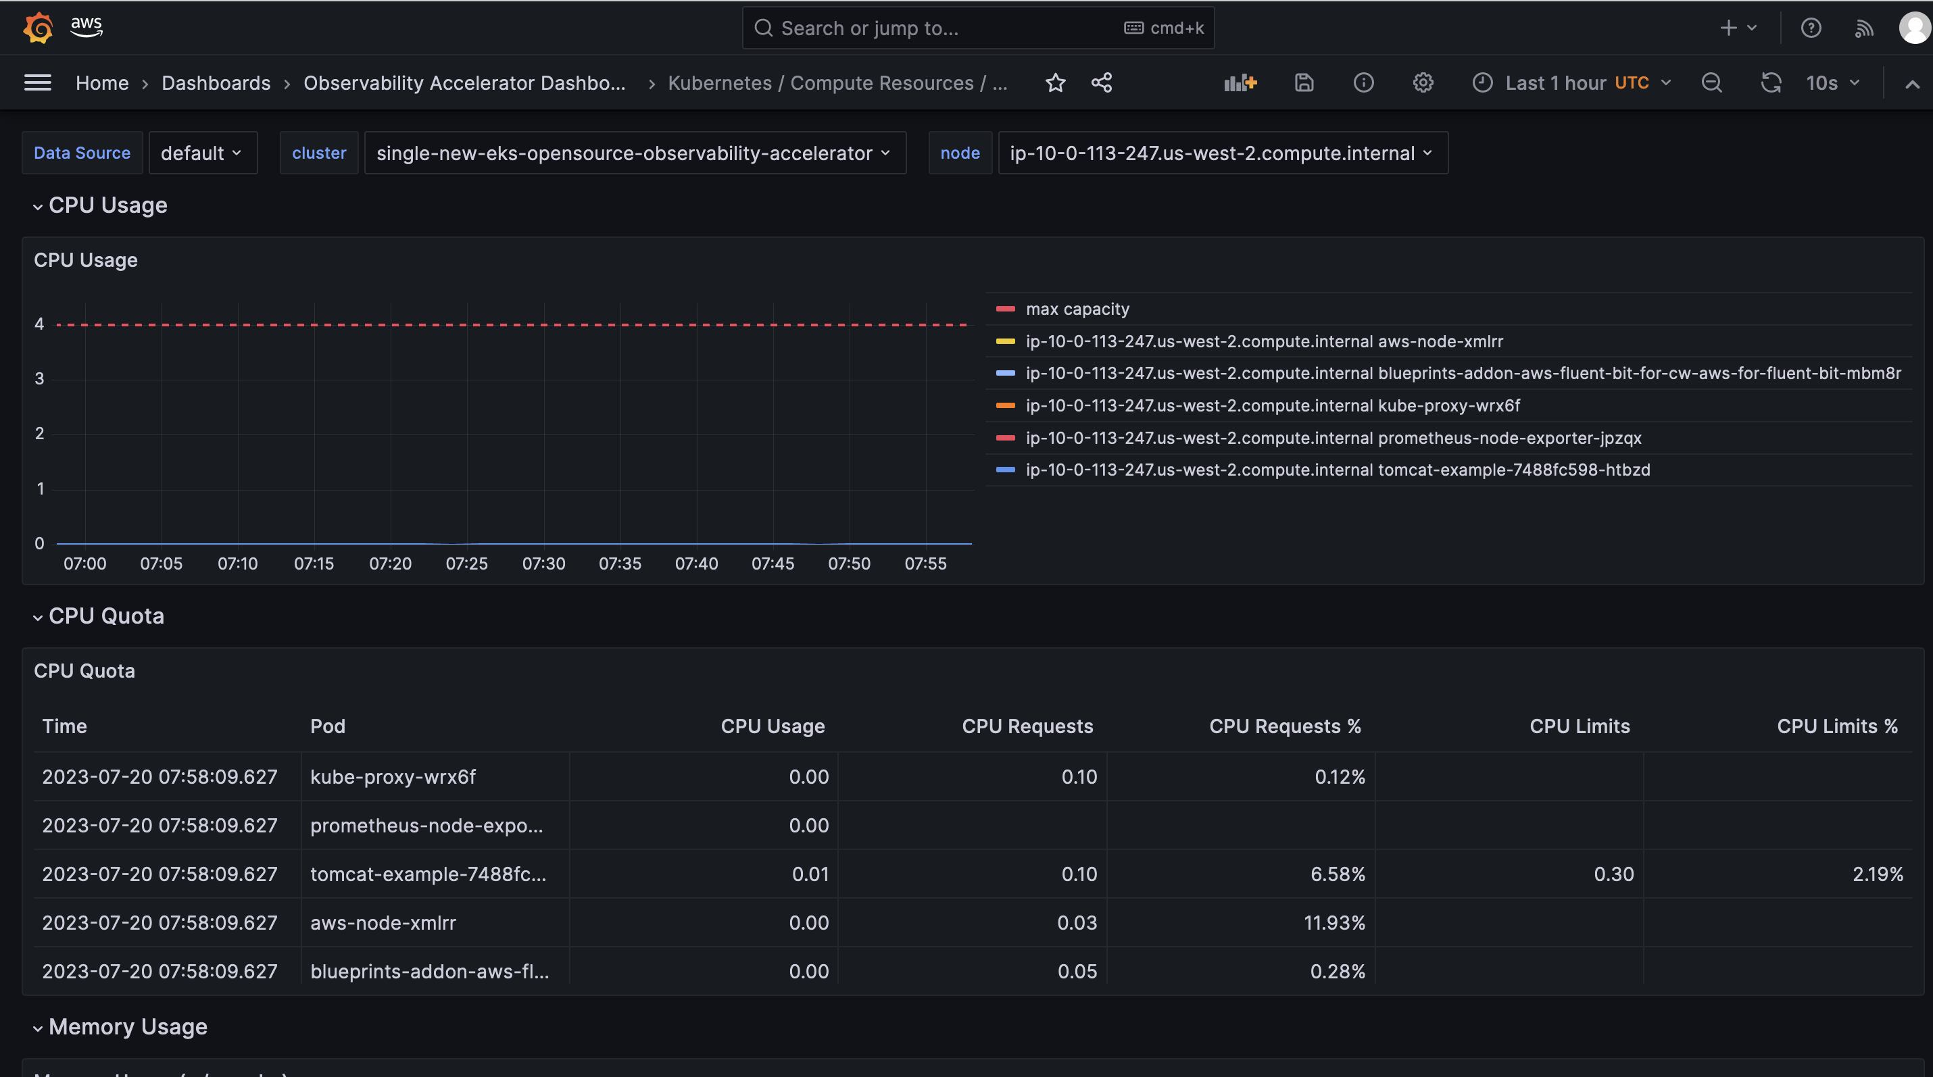
Task: Toggle the max capacity series in legend
Action: click(x=1077, y=309)
